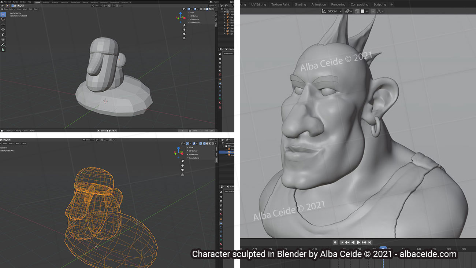476x268 pixels.
Task: Switch to the Shading workspace tab in right window
Action: click(300, 4)
